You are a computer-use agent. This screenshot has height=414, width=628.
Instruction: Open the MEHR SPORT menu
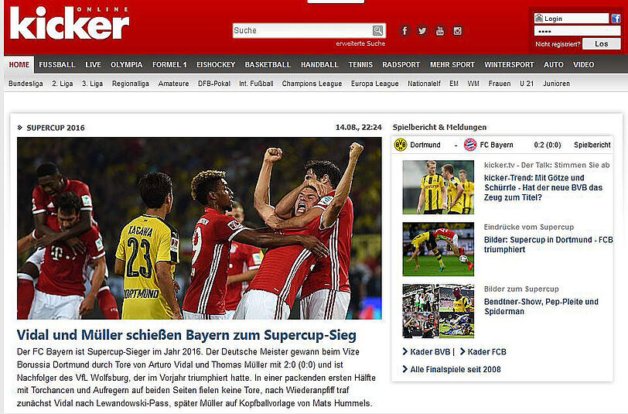click(x=452, y=64)
